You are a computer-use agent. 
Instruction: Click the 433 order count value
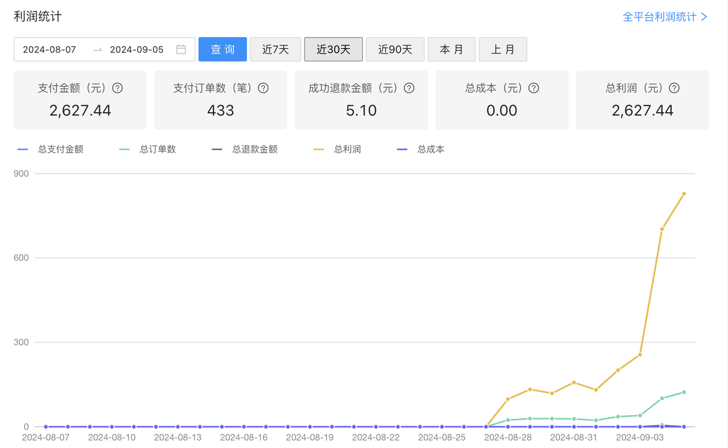point(221,110)
